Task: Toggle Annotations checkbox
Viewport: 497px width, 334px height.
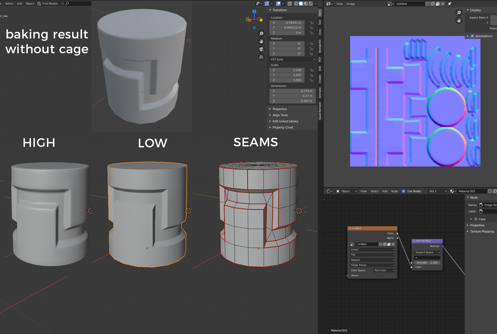Action: [x=472, y=36]
